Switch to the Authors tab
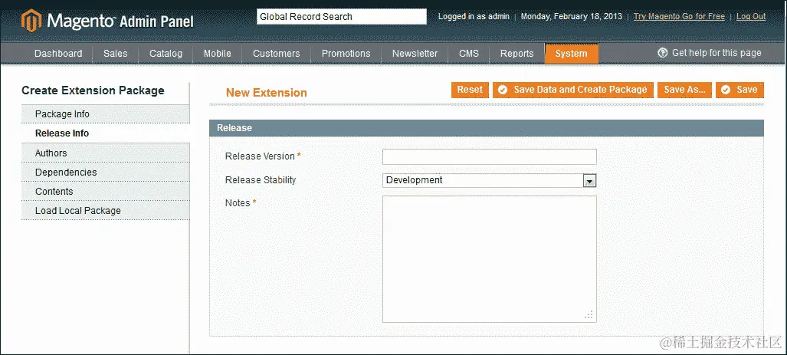 pyautogui.click(x=106, y=153)
